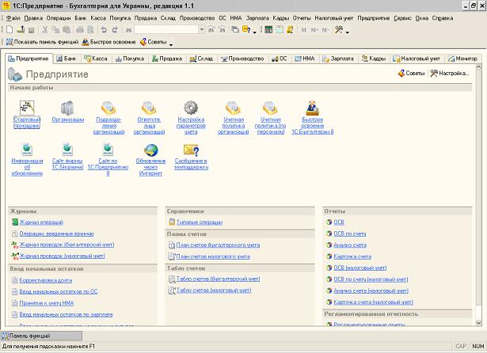Click Показать панель функций button

click(x=43, y=42)
